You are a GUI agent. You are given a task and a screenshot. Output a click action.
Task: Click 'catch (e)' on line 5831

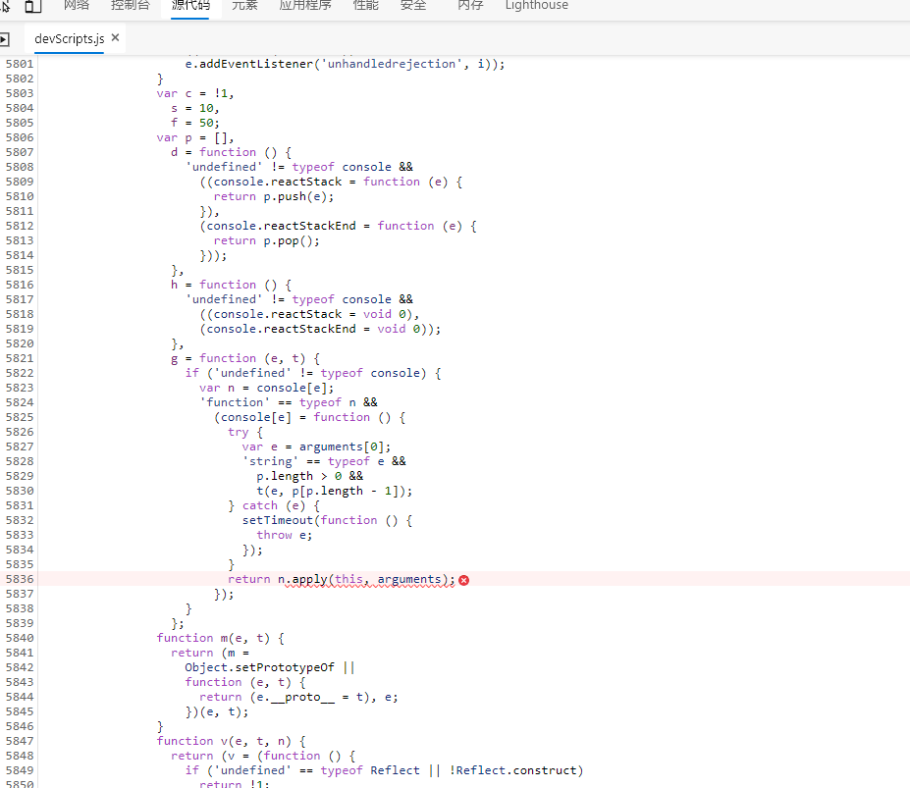[x=274, y=506]
